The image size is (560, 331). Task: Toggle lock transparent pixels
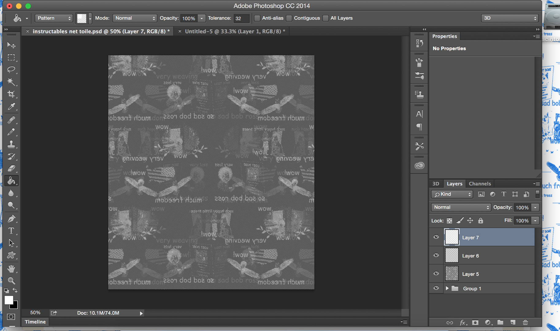coord(450,221)
